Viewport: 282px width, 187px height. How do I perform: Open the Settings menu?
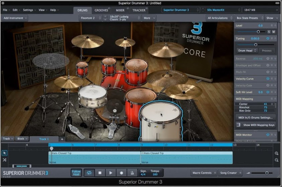pos(29,10)
